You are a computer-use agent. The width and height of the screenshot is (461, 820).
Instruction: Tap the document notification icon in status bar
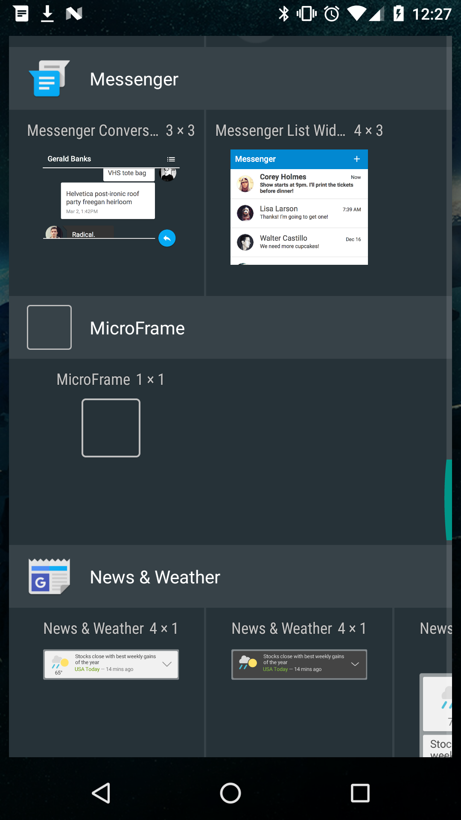click(21, 14)
